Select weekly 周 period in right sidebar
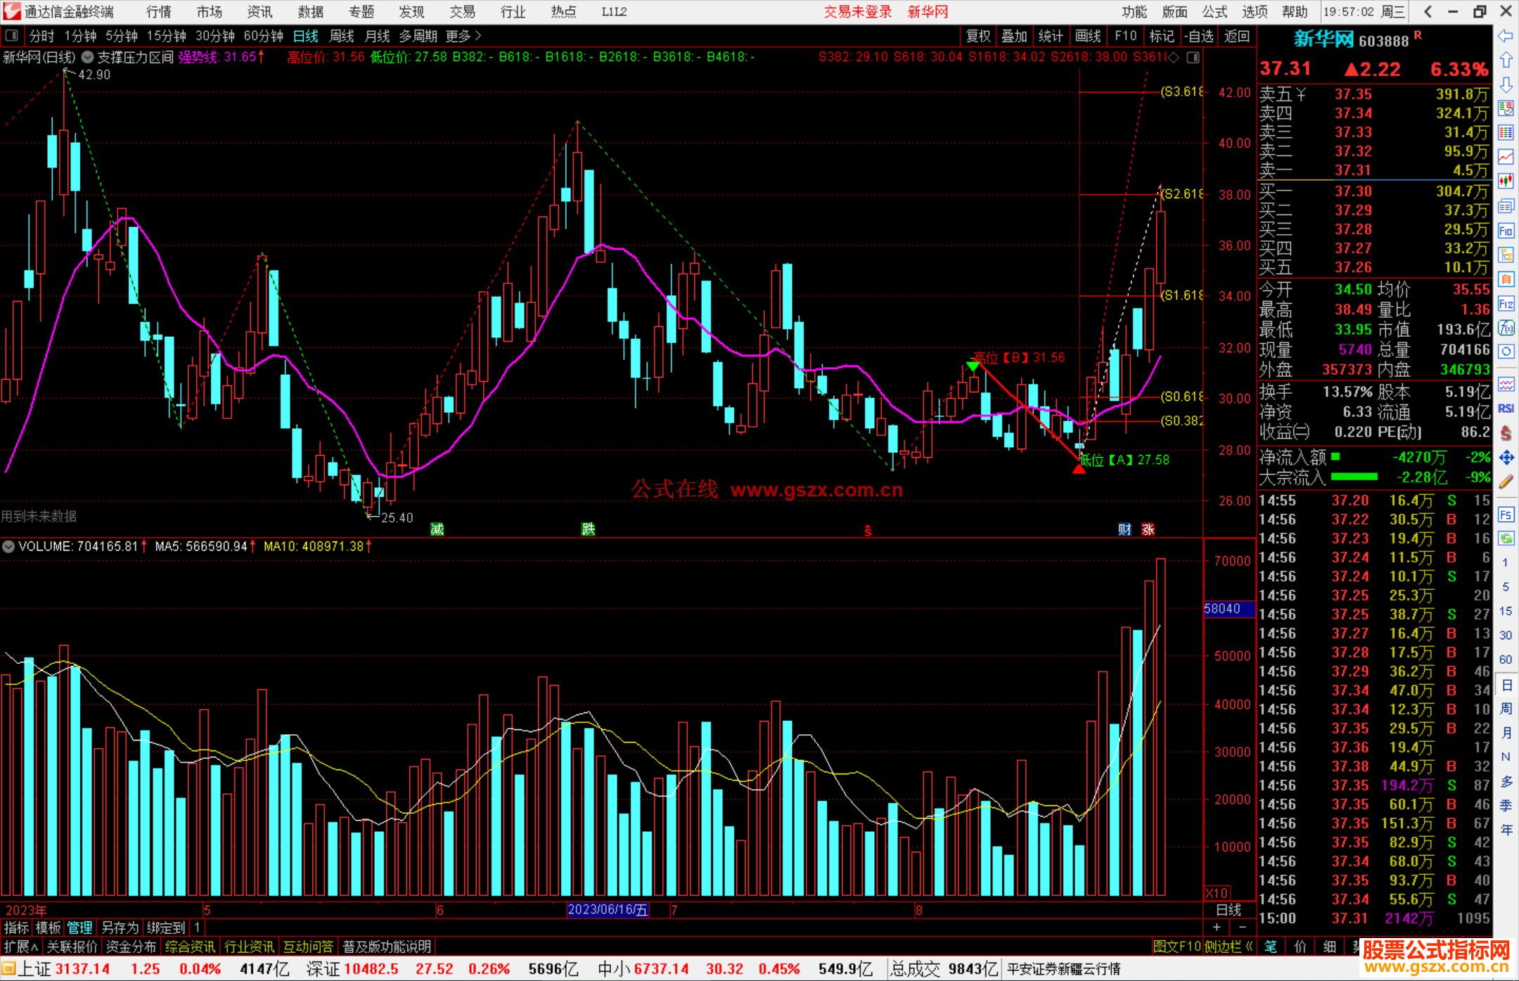The width and height of the screenshot is (1519, 981). 1506,709
